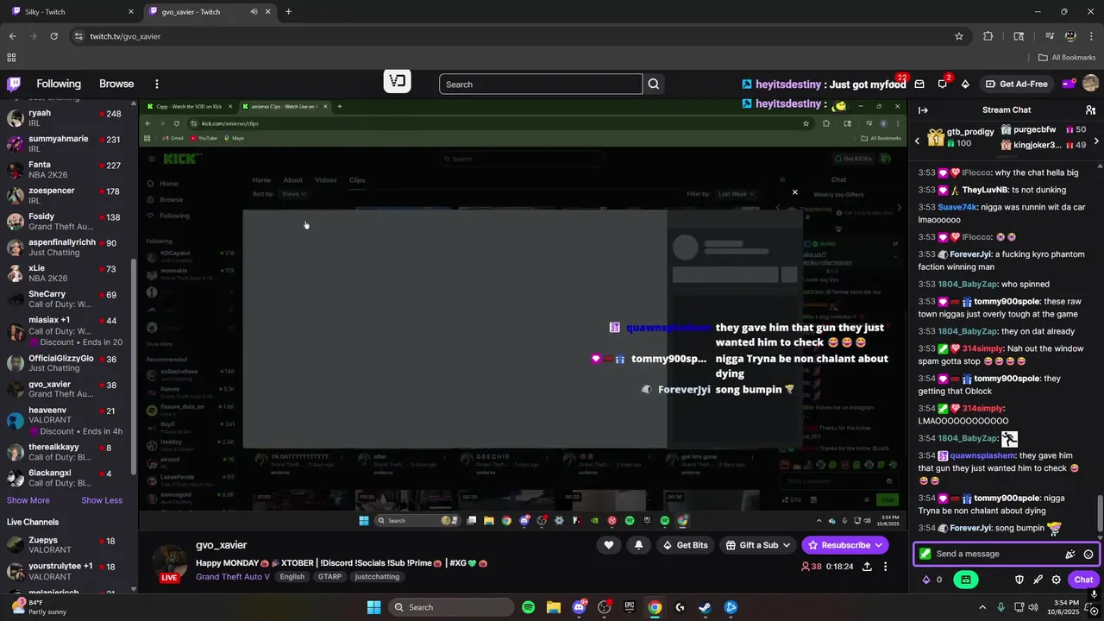Click Get Bits button
1104x621 pixels.
tap(685, 545)
